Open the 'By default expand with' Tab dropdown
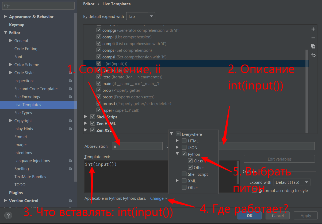 141,17
